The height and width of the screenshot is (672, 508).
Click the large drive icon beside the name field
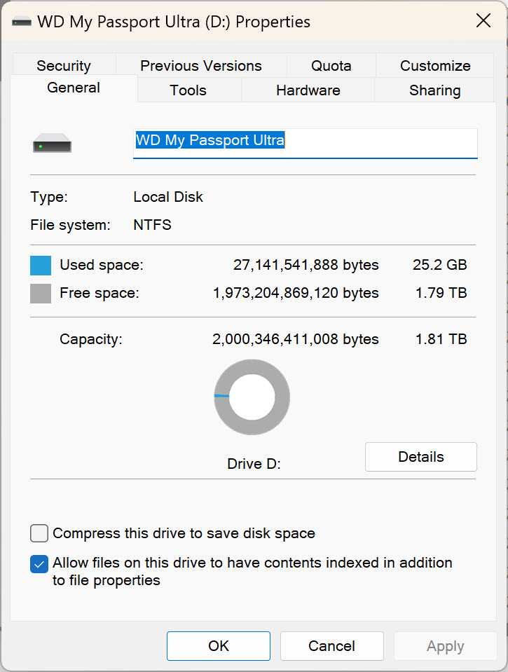tap(53, 143)
